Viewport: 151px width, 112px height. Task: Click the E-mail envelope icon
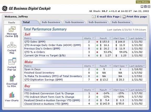pos(94,17)
